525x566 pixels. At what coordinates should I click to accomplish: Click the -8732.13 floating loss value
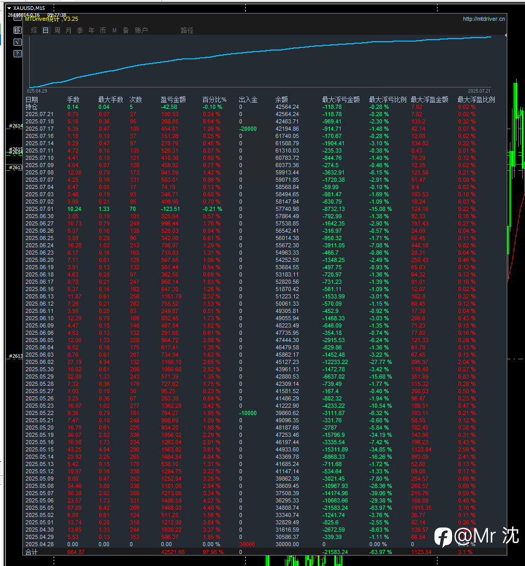pos(333,209)
